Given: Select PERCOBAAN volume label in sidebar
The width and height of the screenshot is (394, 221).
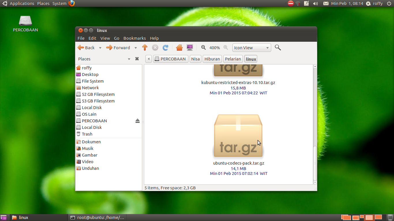Looking at the screenshot, I should tap(94, 121).
